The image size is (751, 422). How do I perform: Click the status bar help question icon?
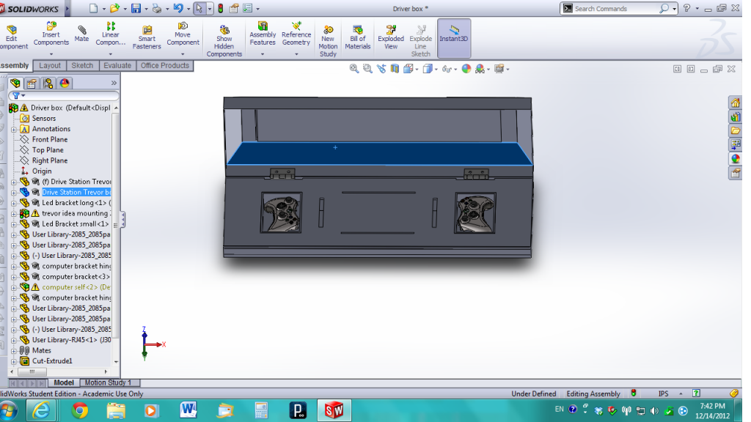pyautogui.click(x=696, y=393)
